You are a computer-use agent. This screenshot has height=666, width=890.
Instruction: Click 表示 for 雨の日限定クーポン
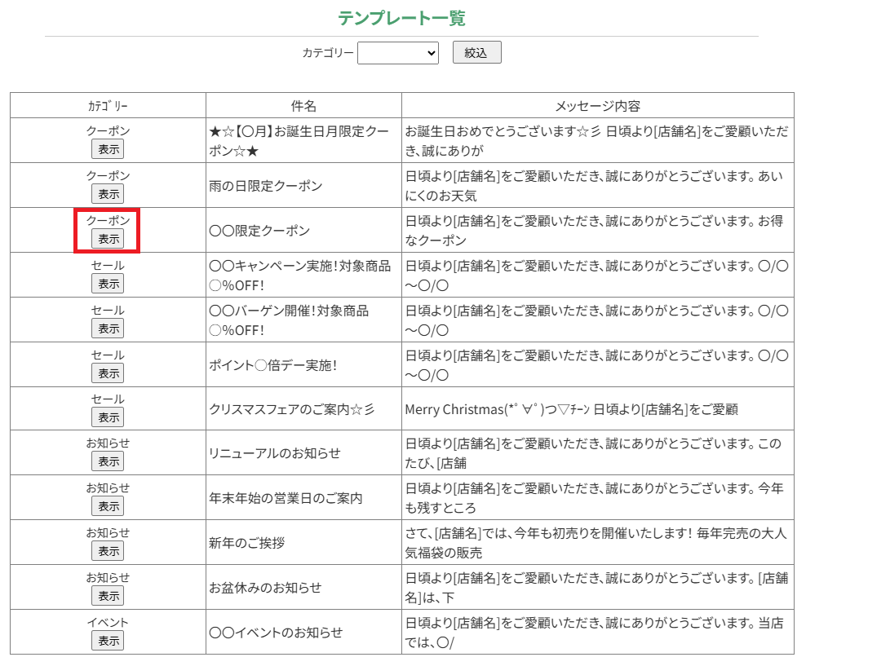click(108, 194)
